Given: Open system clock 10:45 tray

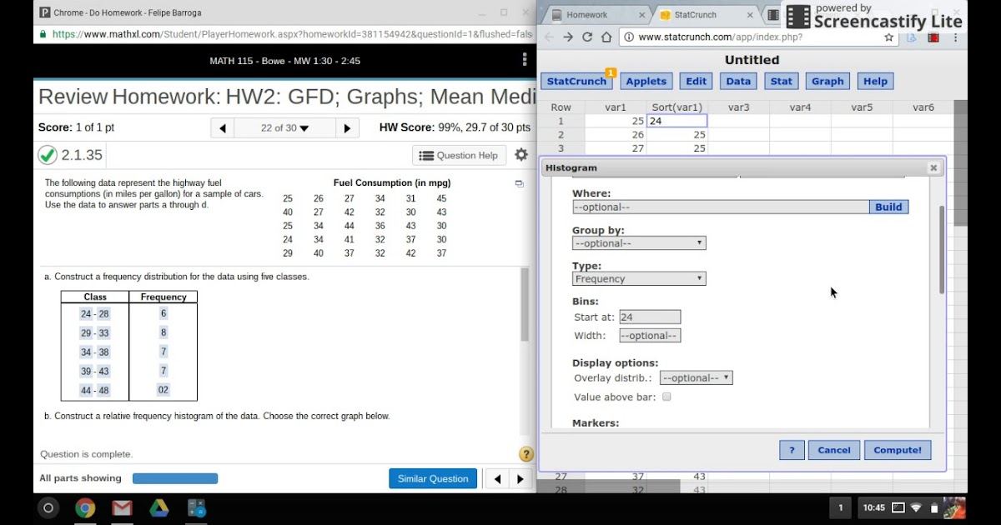Looking at the screenshot, I should pyautogui.click(x=873, y=507).
